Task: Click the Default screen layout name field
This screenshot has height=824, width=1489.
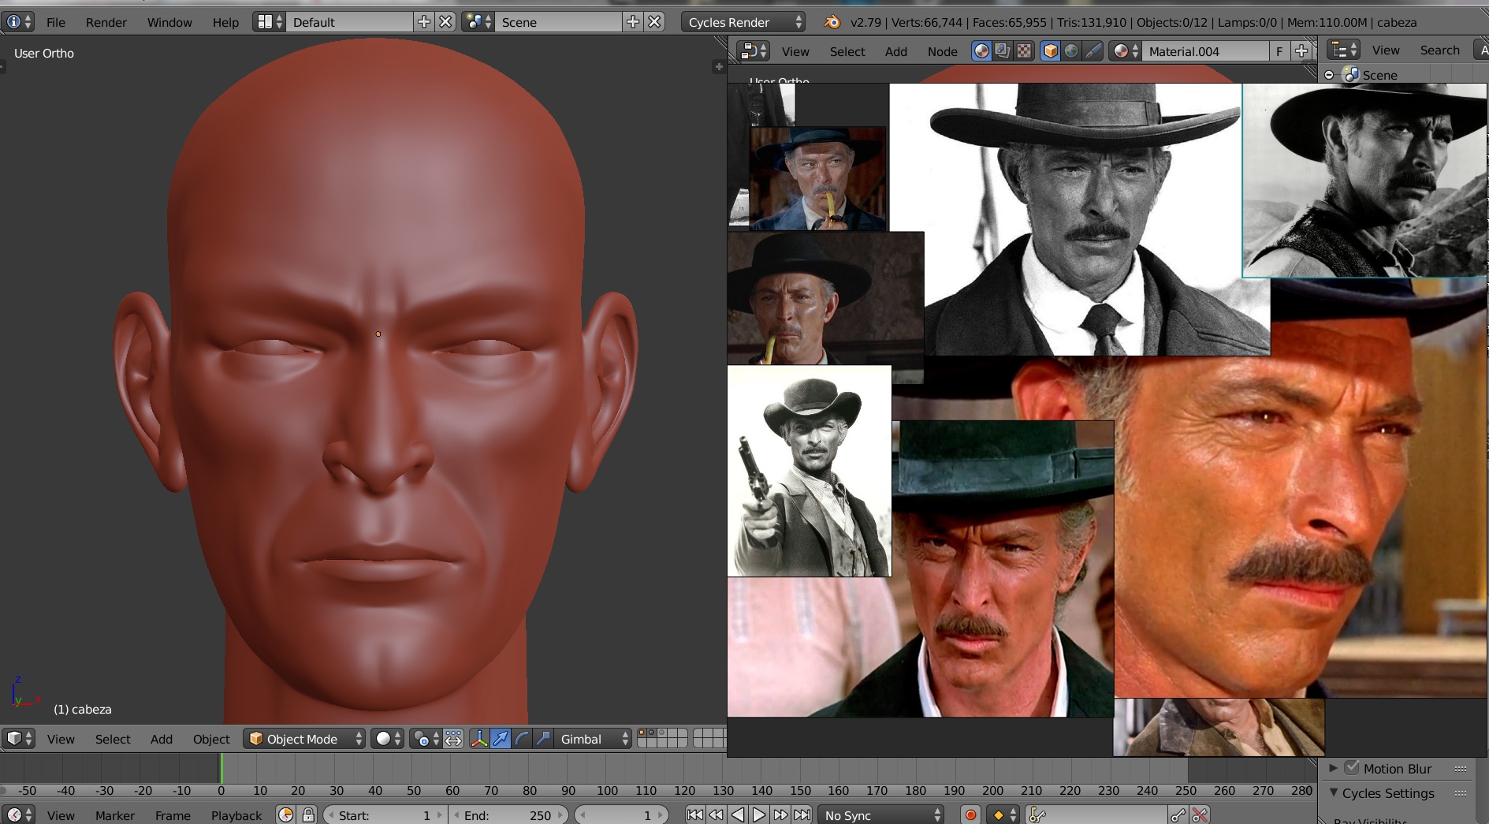Action: (349, 22)
